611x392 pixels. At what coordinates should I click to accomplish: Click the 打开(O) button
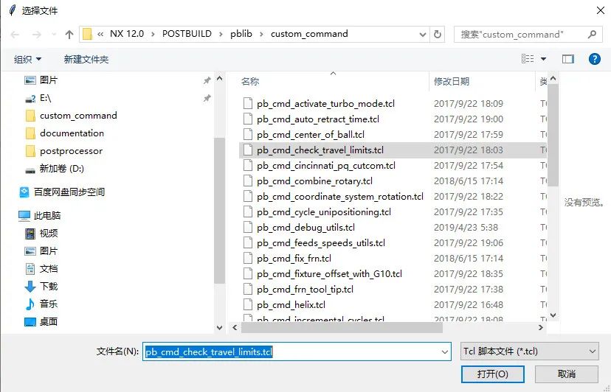[x=492, y=374]
